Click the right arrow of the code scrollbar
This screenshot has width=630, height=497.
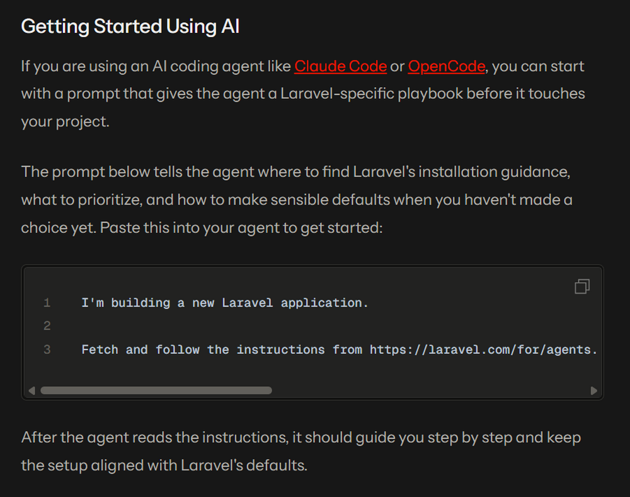pos(593,391)
